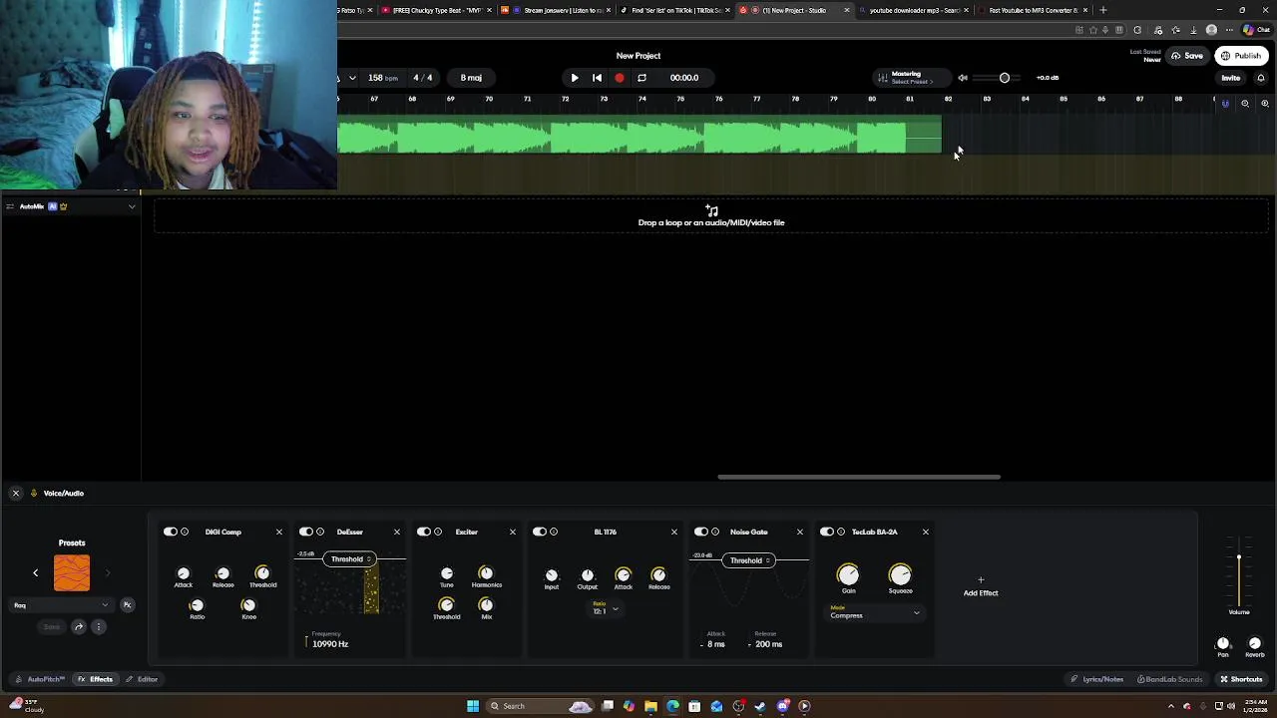Show info for Noise Gate effect

pyautogui.click(x=715, y=533)
